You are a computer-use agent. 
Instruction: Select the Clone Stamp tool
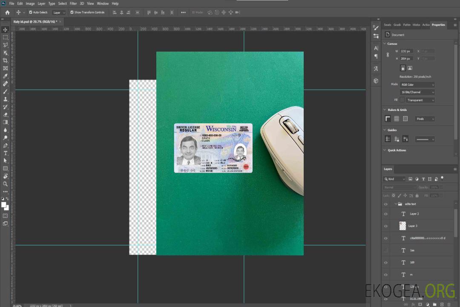(6, 99)
